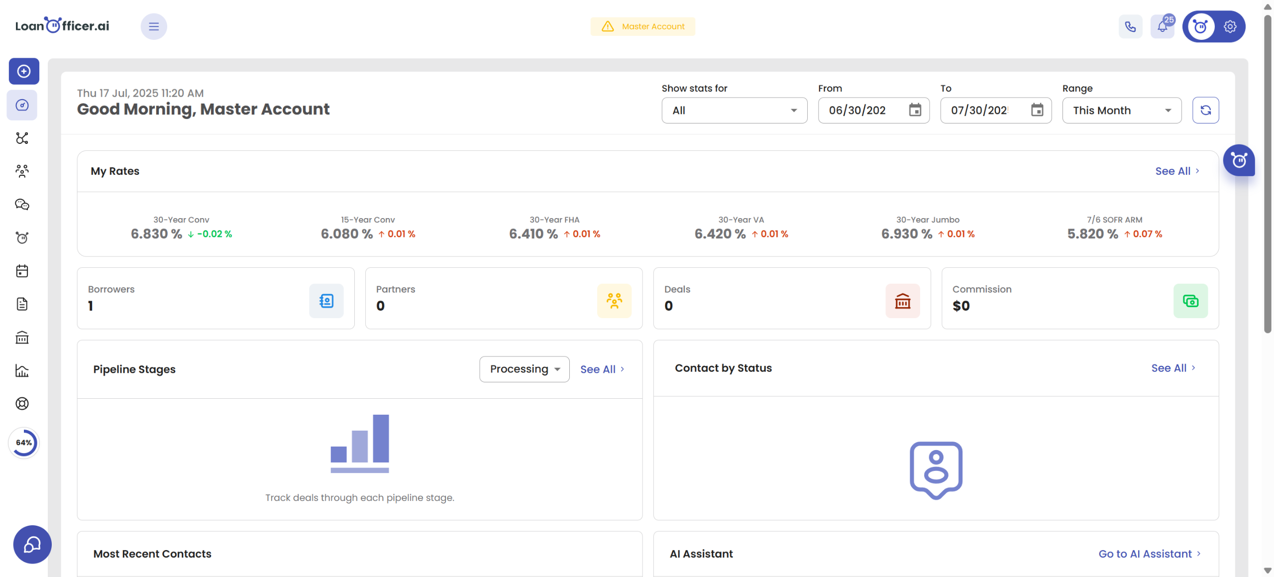
Task: Click the 64% progress circle indicator
Action: point(23,443)
